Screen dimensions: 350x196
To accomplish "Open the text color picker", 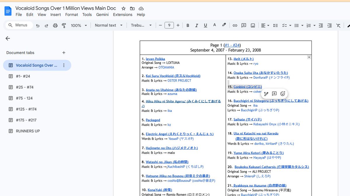I will pyautogui.click(x=214, y=25).
